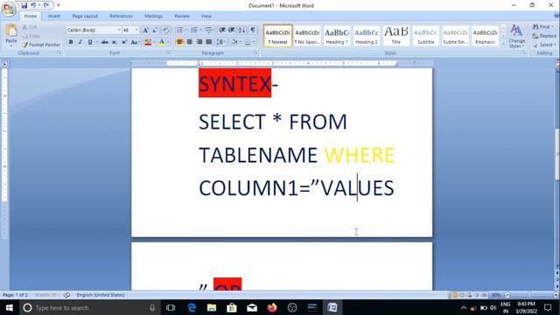Viewport: 560px width, 315px height.
Task: Expand the Styles gallery list
Action: coord(504,44)
